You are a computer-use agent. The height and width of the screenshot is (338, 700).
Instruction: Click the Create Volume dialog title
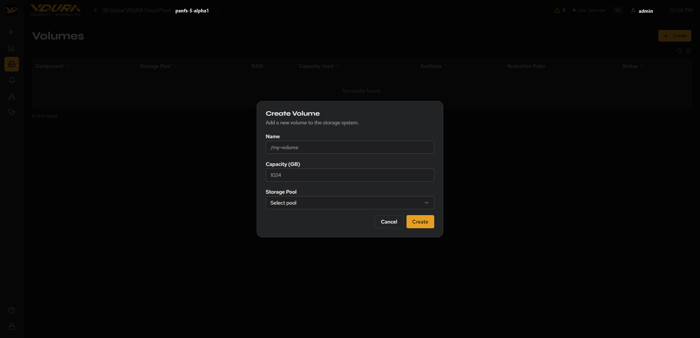pyautogui.click(x=292, y=113)
